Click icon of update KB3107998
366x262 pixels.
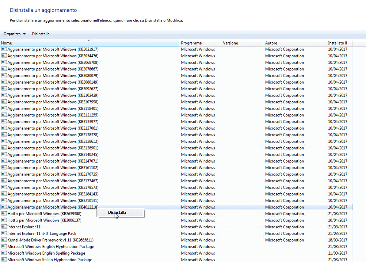(4, 102)
